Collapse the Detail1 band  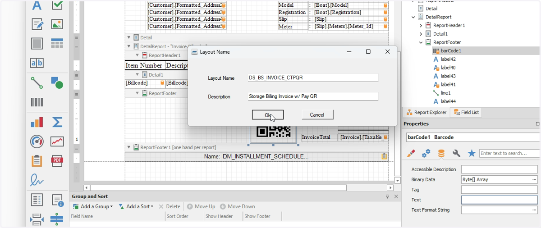tap(138, 75)
